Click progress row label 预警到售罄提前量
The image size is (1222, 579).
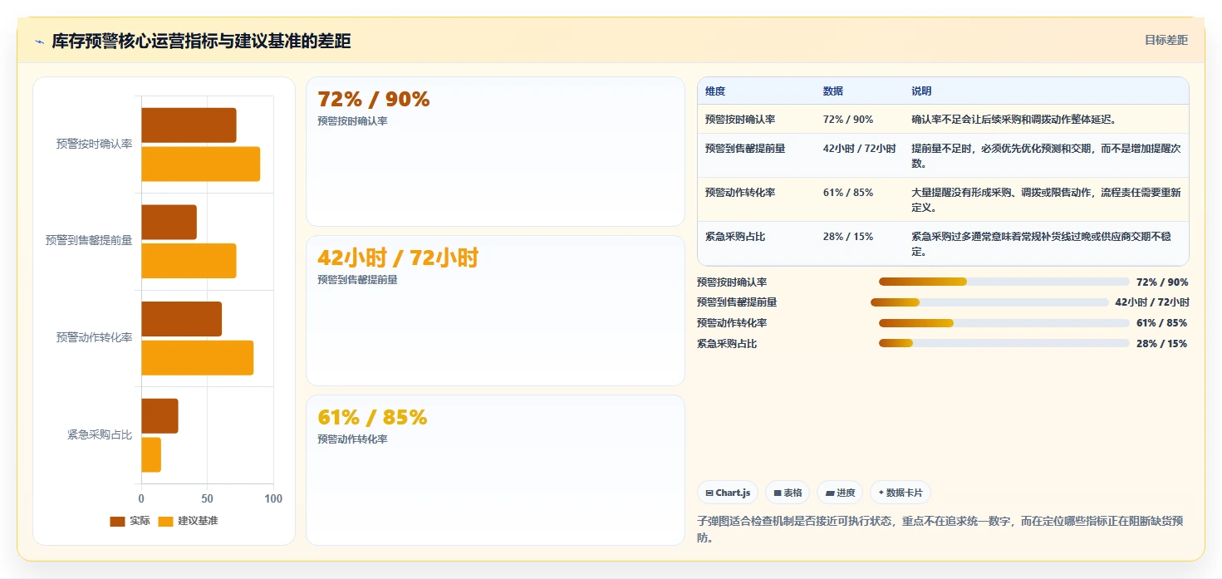point(737,302)
